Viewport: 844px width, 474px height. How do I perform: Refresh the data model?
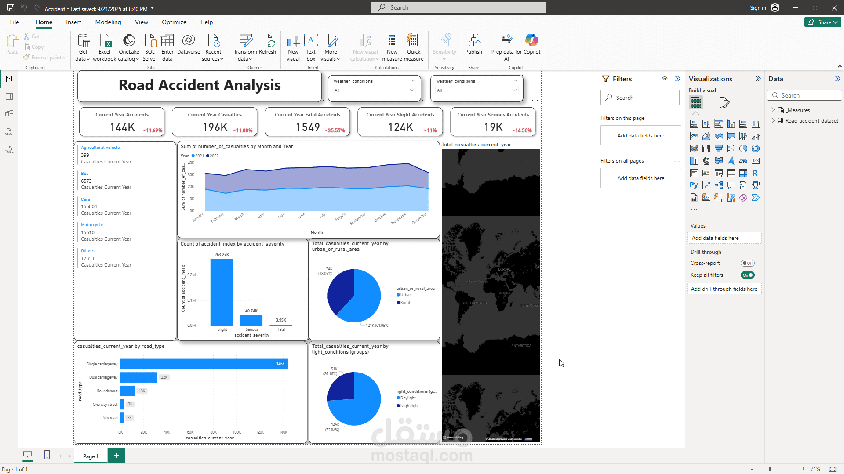[267, 44]
